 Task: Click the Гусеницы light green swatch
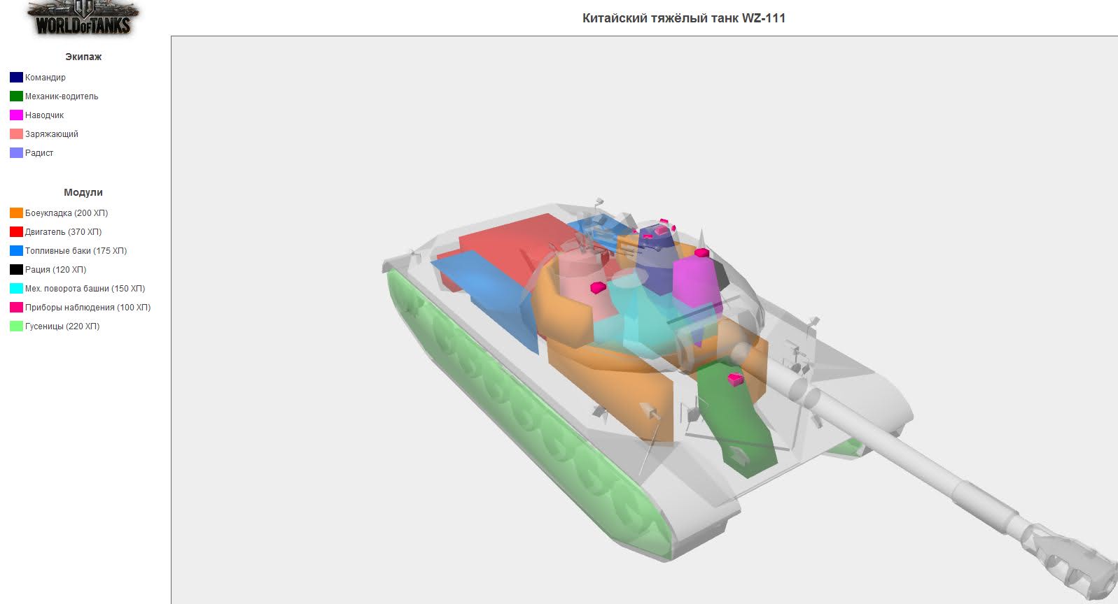point(16,326)
